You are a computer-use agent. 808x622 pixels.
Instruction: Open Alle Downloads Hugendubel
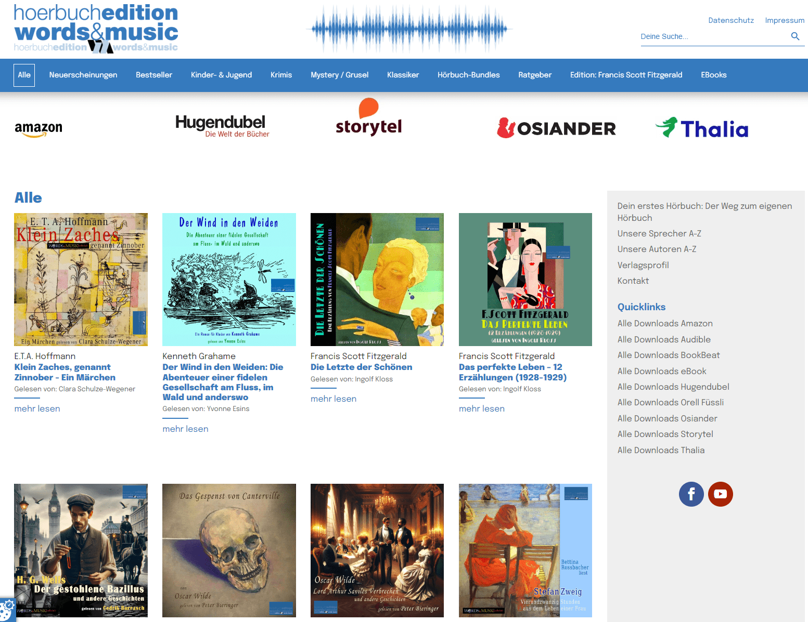click(x=673, y=387)
